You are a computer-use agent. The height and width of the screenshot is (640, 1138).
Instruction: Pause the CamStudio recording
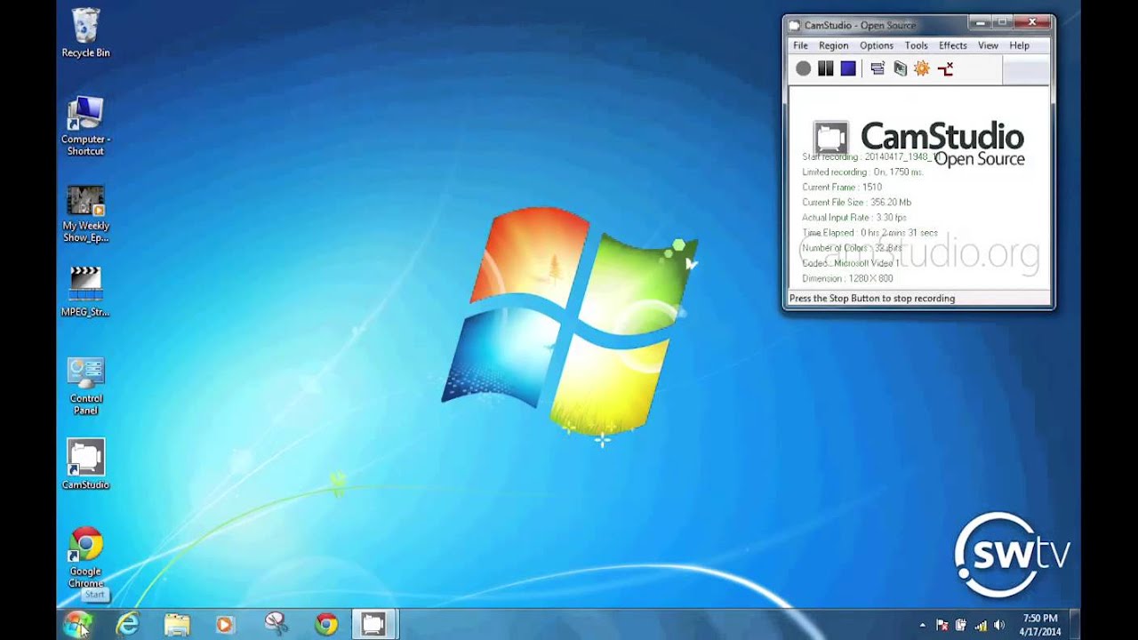coord(826,68)
